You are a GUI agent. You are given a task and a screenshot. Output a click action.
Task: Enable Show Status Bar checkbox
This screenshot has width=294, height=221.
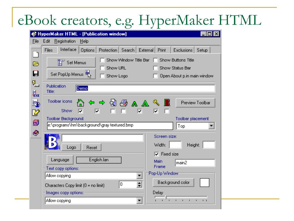155,68
